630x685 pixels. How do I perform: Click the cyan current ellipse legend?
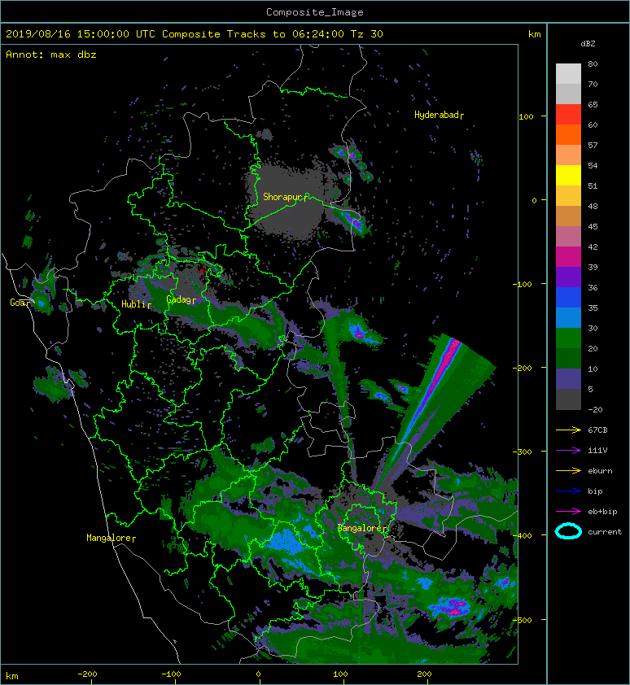point(568,532)
